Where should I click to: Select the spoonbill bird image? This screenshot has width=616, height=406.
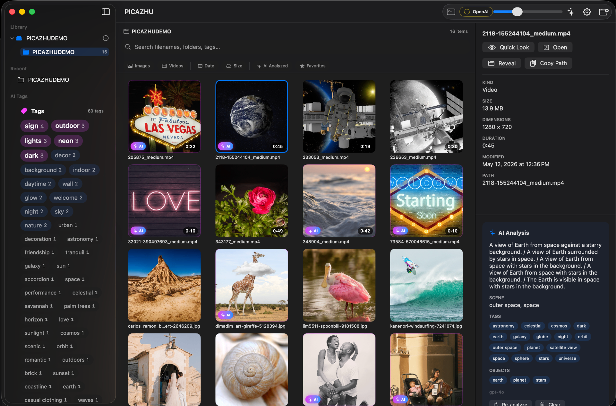click(x=339, y=285)
